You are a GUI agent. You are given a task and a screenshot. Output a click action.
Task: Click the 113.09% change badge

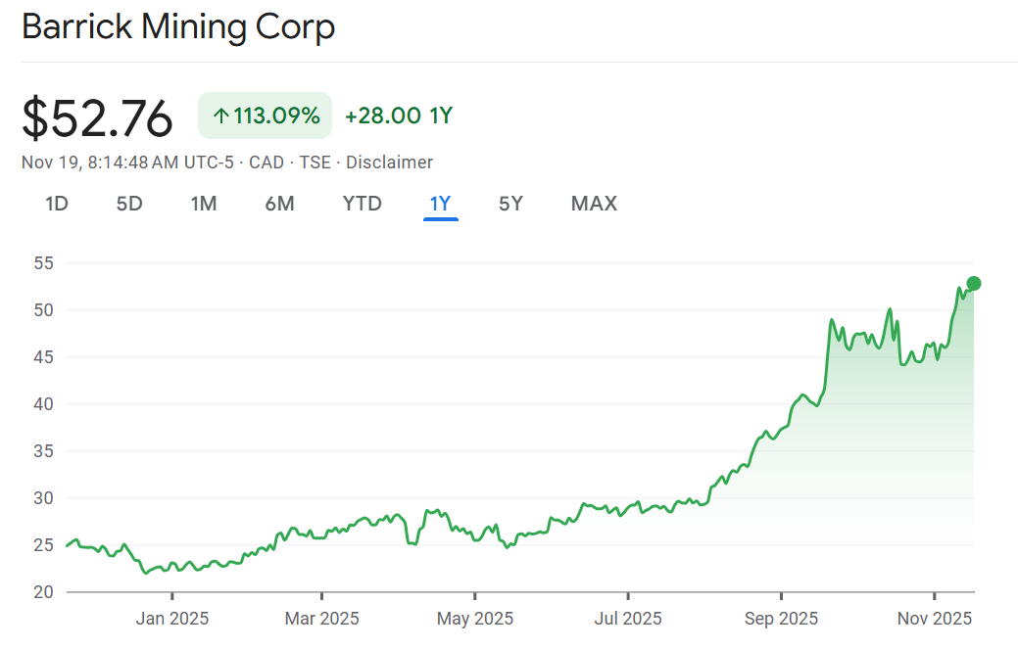(266, 116)
